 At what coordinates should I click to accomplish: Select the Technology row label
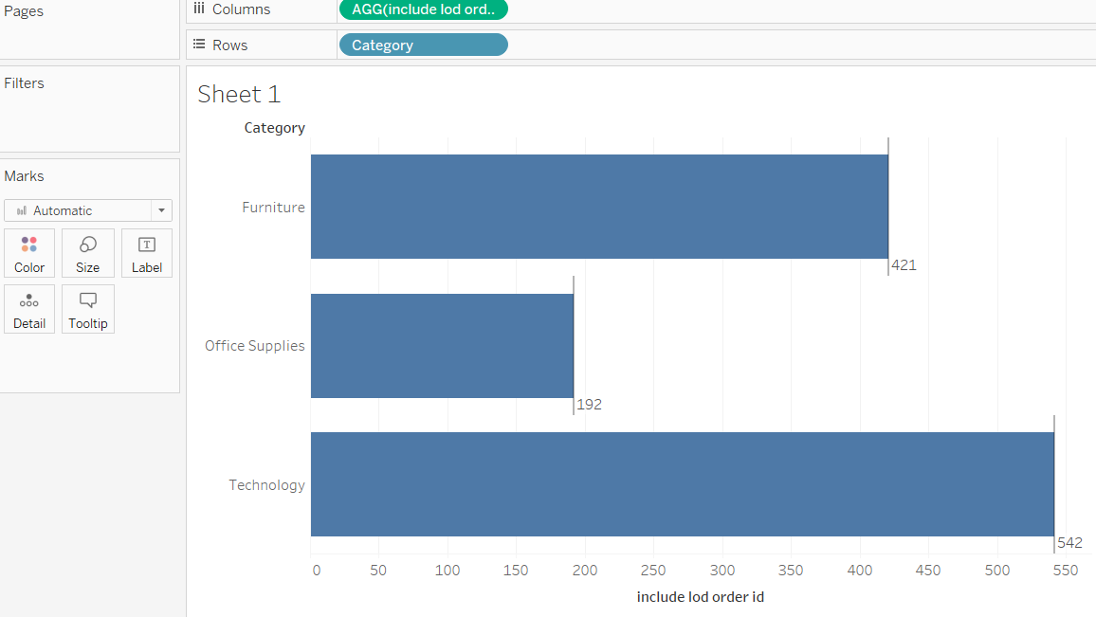tap(267, 485)
